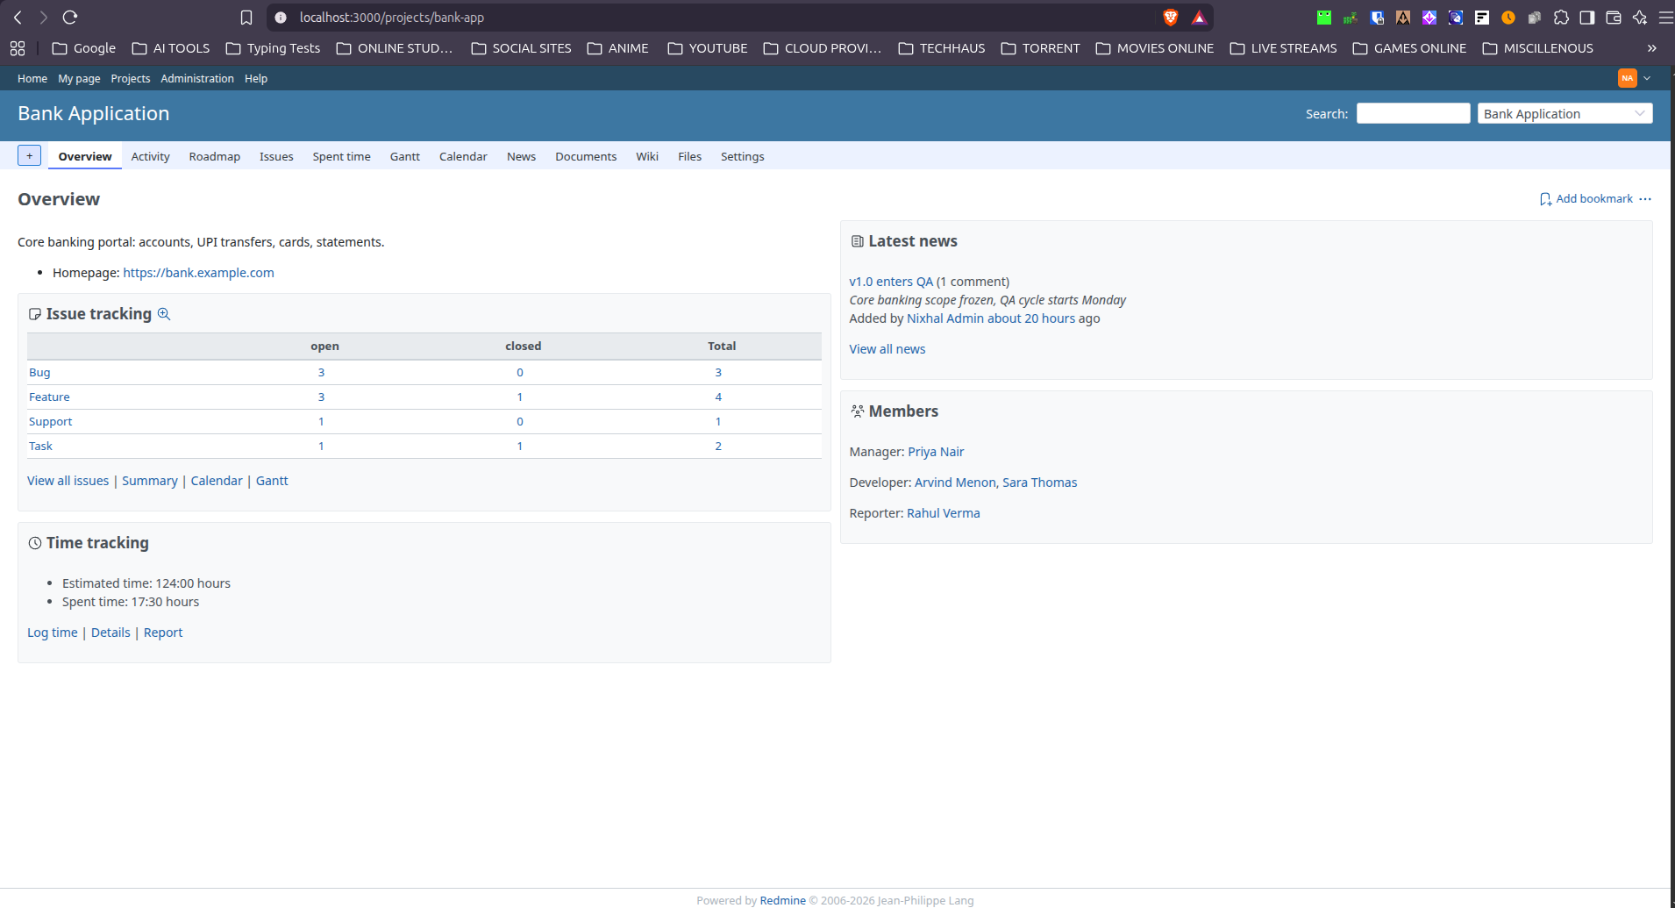Open the three-dots actions menu
Viewport: 1675px width, 908px height.
click(x=1645, y=199)
